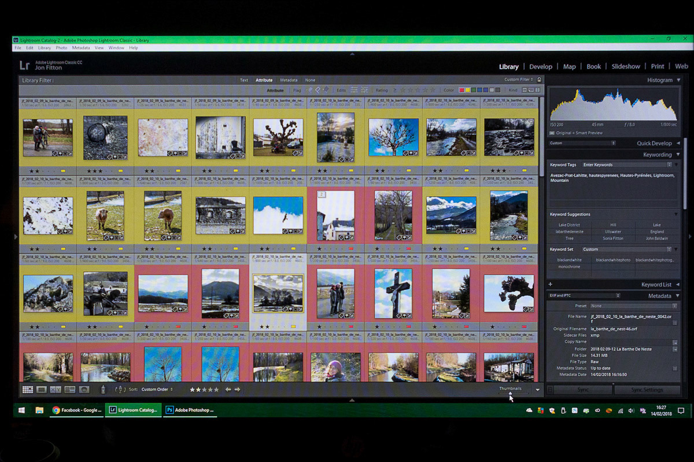694x462 pixels.
Task: Click the arrow button beside the Folder field
Action: pyautogui.click(x=675, y=349)
